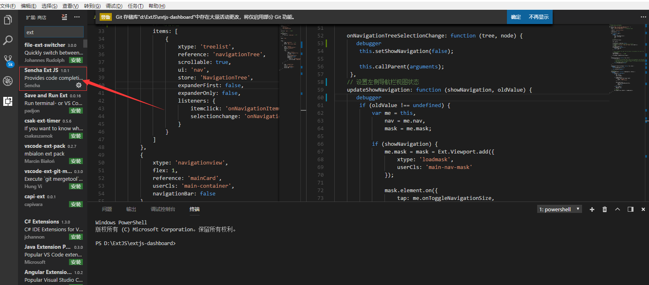The image size is (649, 285).
Task: Click the right editor minimap
Action: coord(627,112)
